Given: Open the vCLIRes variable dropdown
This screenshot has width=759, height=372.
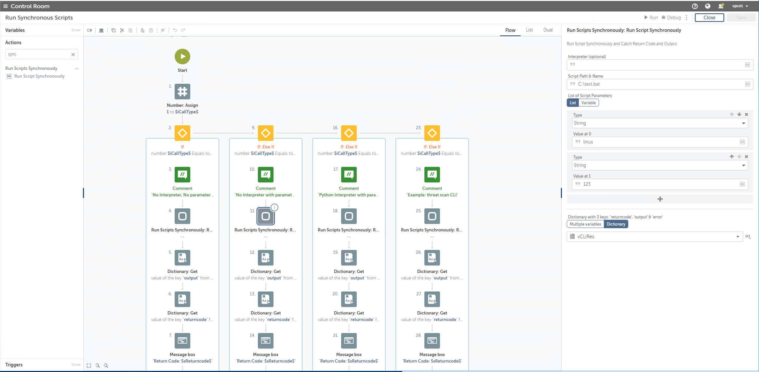Looking at the screenshot, I should [x=654, y=237].
